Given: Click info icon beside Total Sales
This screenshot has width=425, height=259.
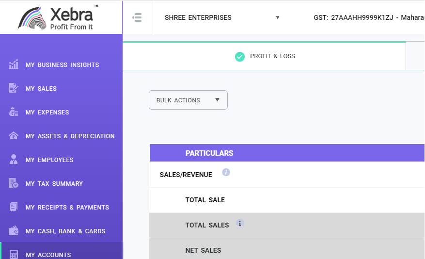Looking at the screenshot, I should point(239,223).
